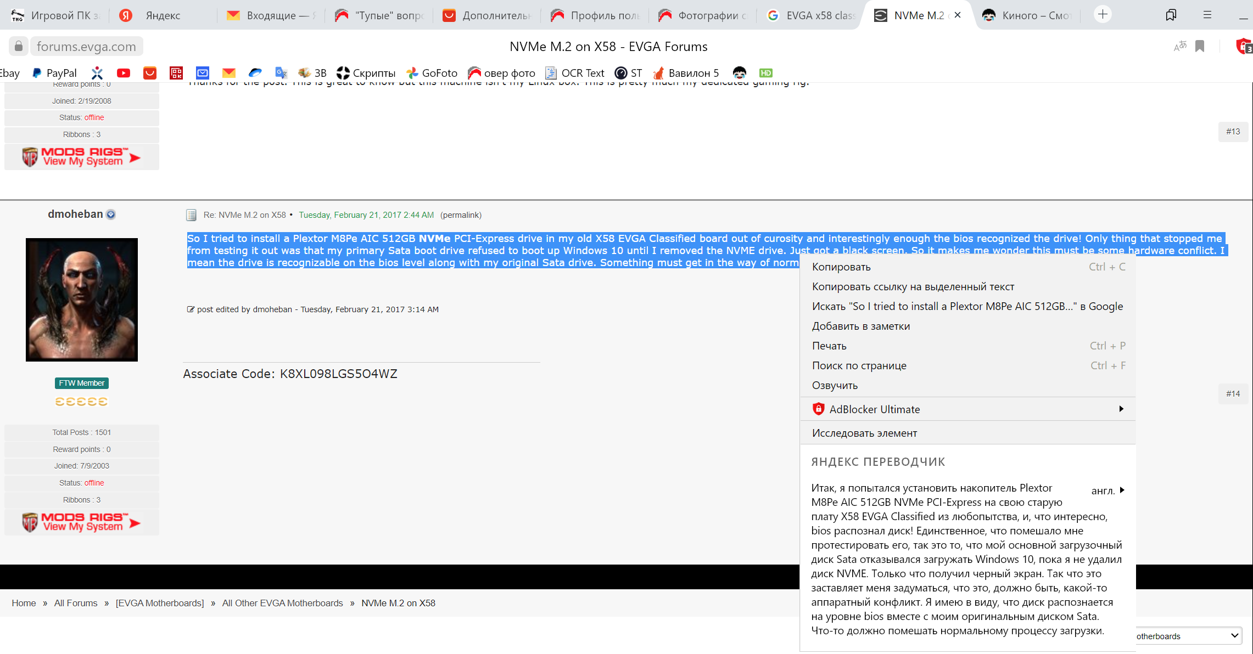Click the All Other EVGA Motherboards breadcrumb
The height and width of the screenshot is (654, 1253).
pos(282,603)
